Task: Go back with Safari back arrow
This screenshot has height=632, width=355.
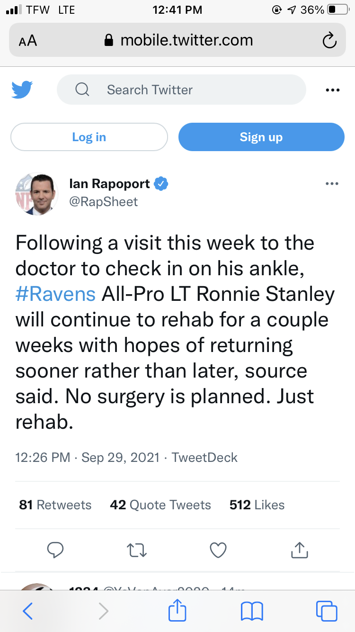Action: 28,611
